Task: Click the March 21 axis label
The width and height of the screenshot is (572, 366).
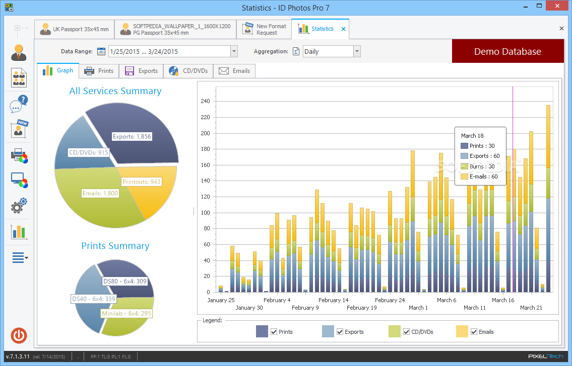Action: (x=531, y=308)
